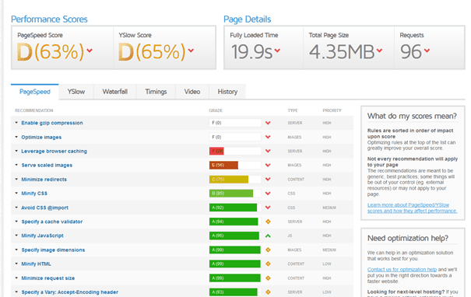Image resolution: width=471 pixels, height=297 pixels.
Task: Open Avoid CSS @import recommendation
Action: [44, 208]
